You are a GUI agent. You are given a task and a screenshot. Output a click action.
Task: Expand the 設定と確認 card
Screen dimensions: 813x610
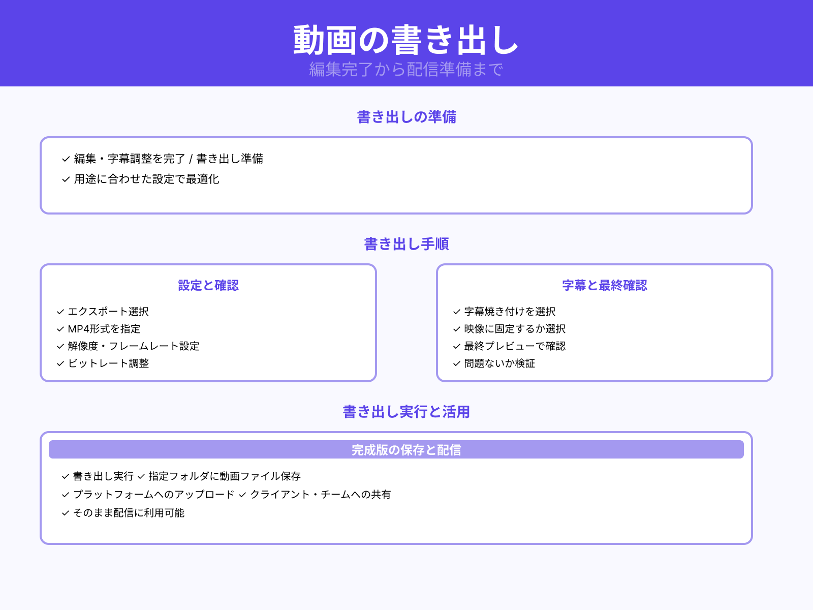[208, 286]
